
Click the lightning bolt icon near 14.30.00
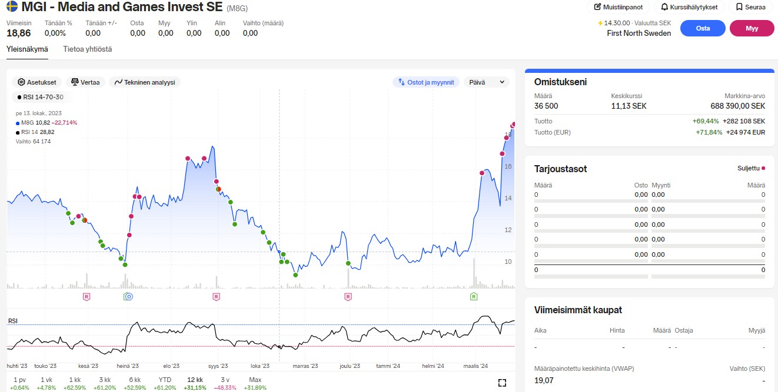point(600,23)
